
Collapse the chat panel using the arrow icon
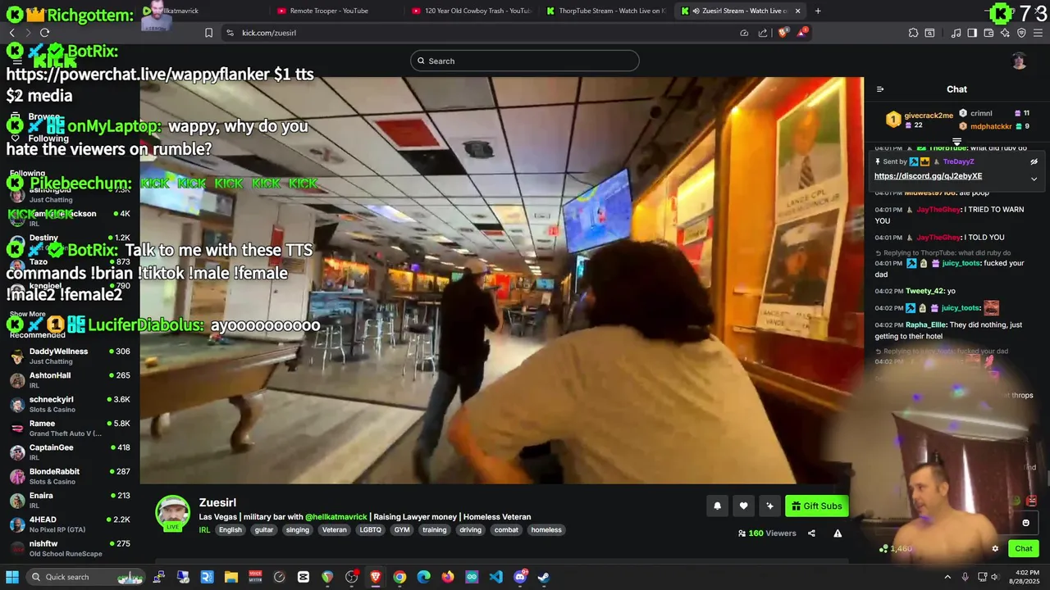tap(880, 89)
